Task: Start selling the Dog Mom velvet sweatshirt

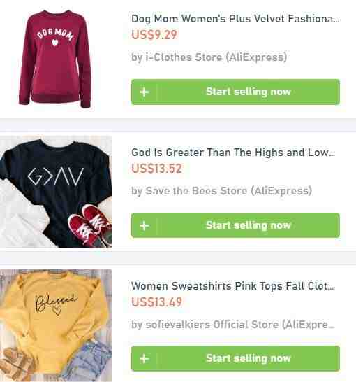Action: (235, 92)
